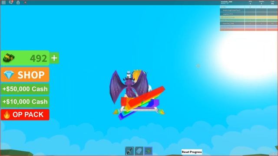Open the Roblox hamburger menu
This screenshot has width=278, height=156.
[x=3, y=3]
